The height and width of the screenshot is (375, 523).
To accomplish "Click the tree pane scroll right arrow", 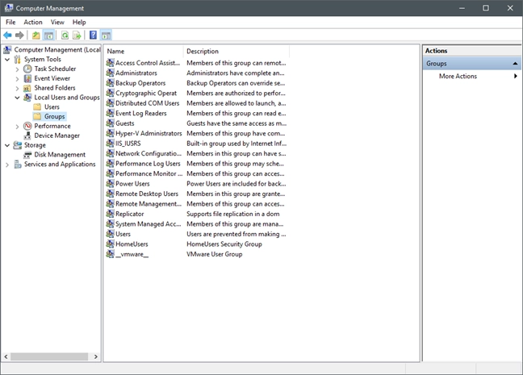I will click(96, 356).
